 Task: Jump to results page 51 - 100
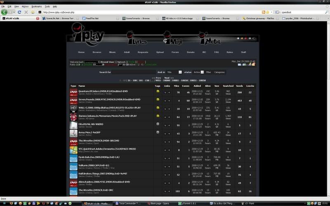tap(132, 80)
